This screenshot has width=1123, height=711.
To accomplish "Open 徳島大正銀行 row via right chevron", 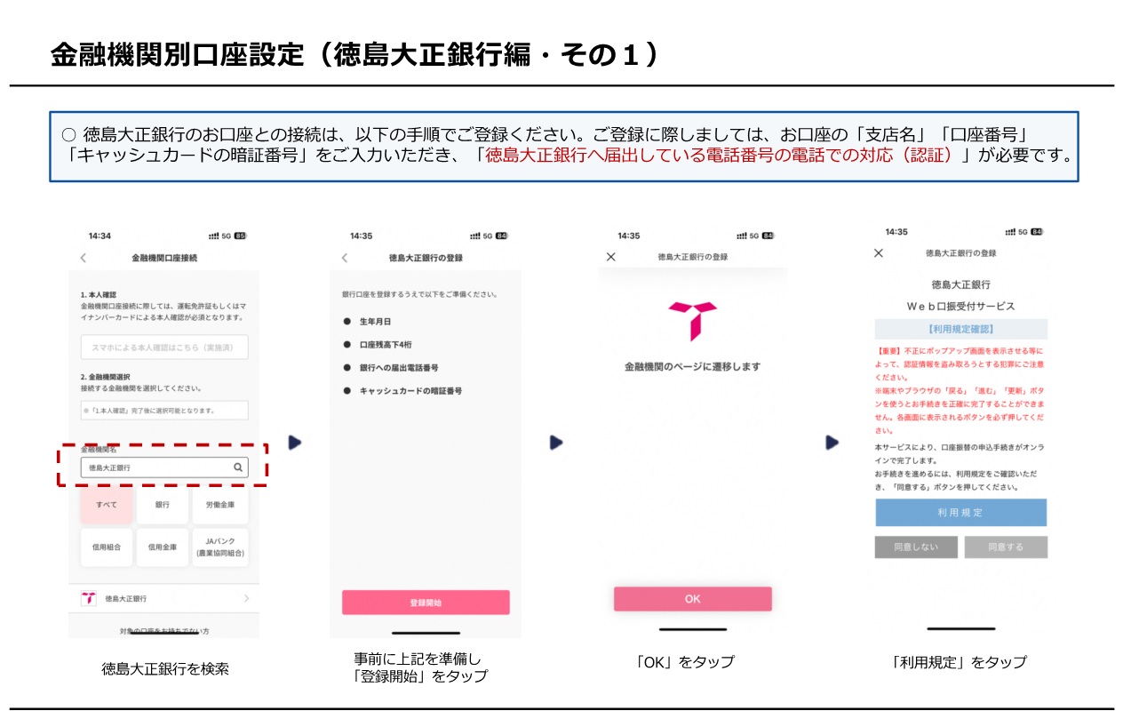I will pyautogui.click(x=246, y=599).
